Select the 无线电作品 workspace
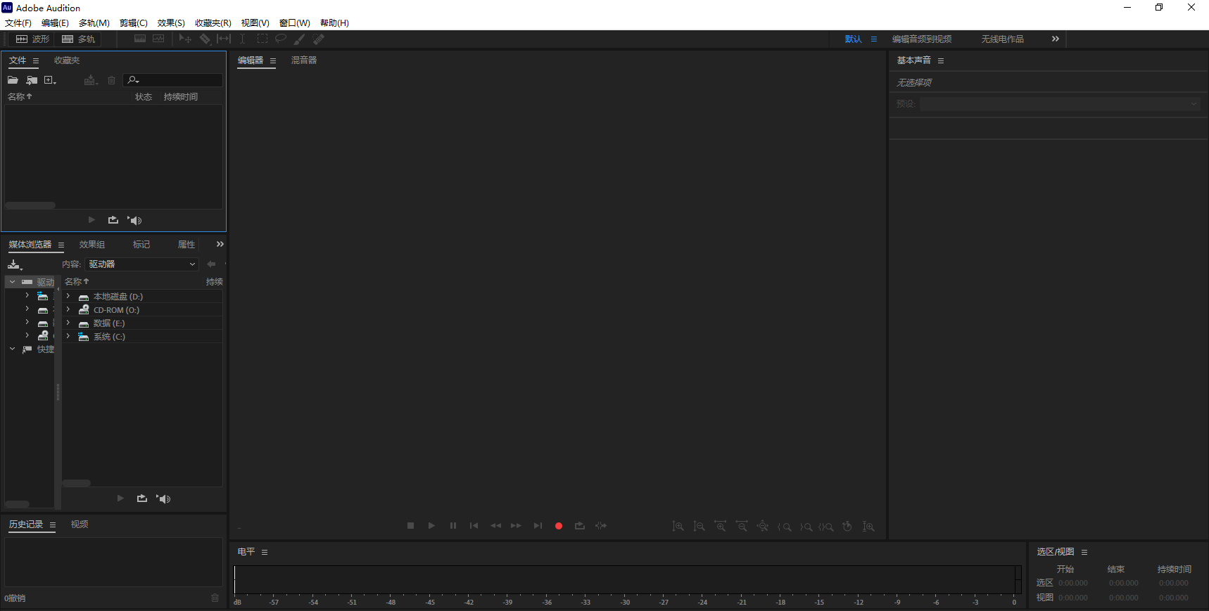 [1002, 39]
